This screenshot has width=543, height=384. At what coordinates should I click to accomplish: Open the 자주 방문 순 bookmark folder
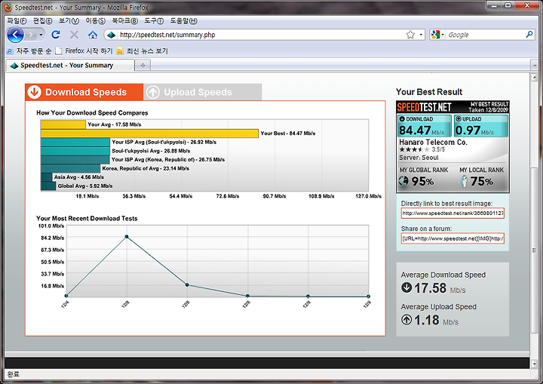[29, 51]
